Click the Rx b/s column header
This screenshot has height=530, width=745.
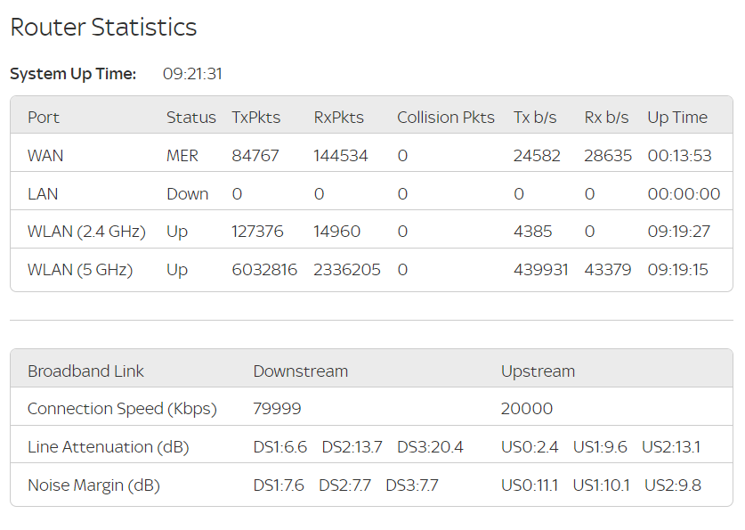(606, 118)
